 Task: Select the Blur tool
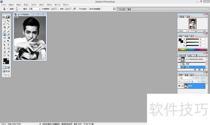[4, 41]
